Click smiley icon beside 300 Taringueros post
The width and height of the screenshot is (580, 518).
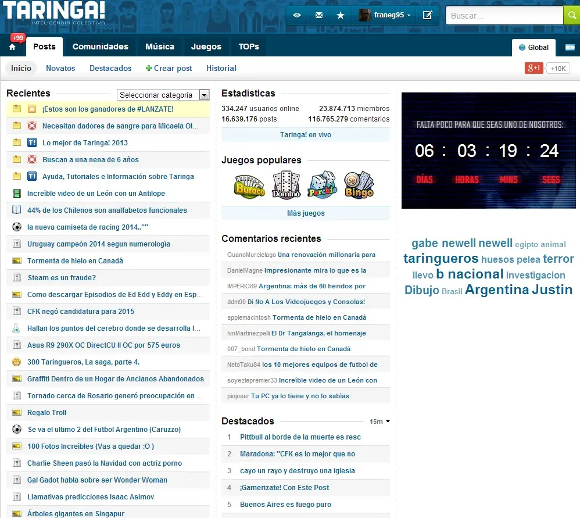[x=17, y=362]
